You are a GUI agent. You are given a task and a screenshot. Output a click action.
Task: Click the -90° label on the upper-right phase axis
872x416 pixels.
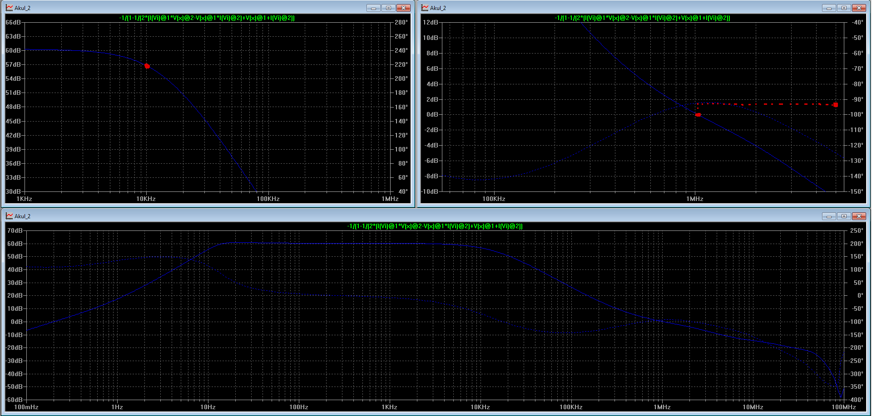point(857,99)
